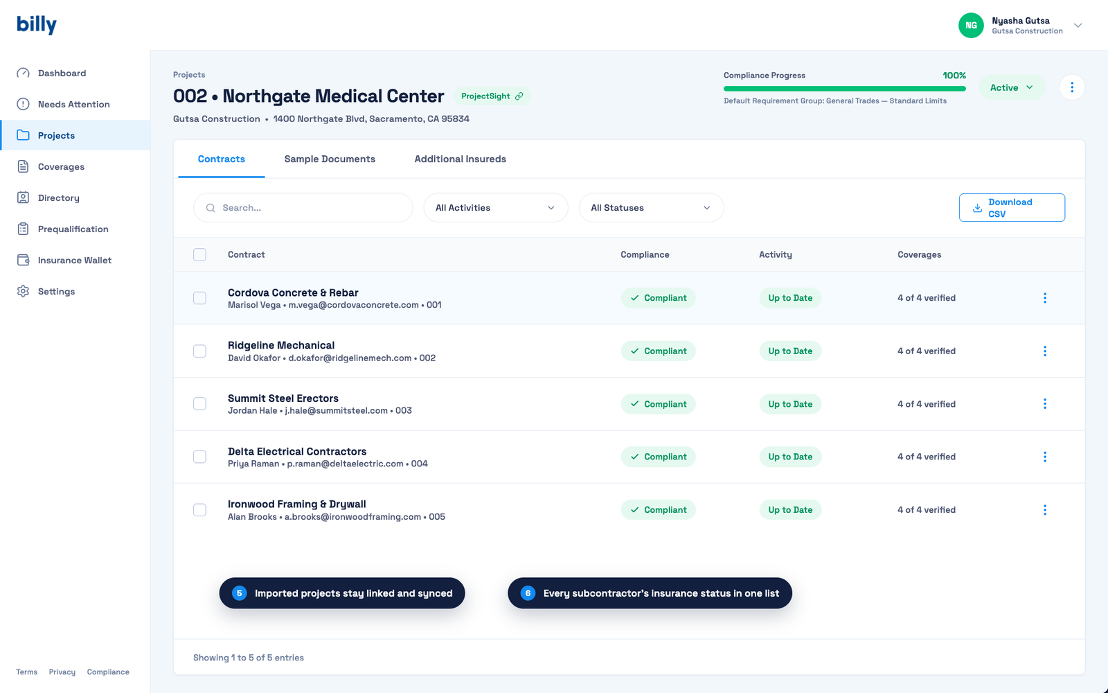Click the billy logo
The width and height of the screenshot is (1108, 693).
[x=37, y=24]
